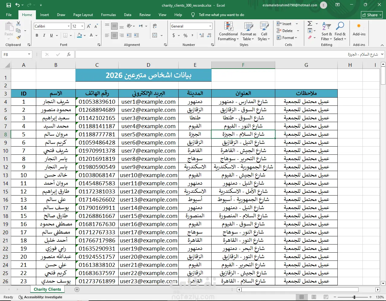Click the Insert Function fx icon
The height and width of the screenshot is (301, 386).
69,54
